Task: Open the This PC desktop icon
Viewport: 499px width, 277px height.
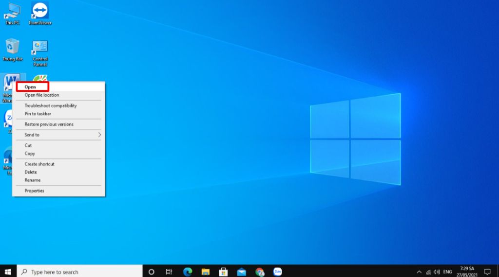Action: (x=12, y=14)
